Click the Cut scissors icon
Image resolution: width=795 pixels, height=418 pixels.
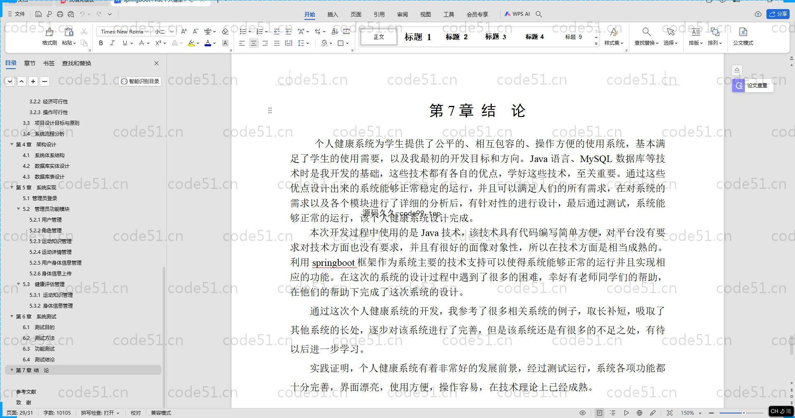84,31
